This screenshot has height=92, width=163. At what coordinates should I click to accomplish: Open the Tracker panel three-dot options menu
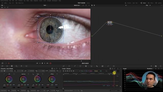pos(120,68)
